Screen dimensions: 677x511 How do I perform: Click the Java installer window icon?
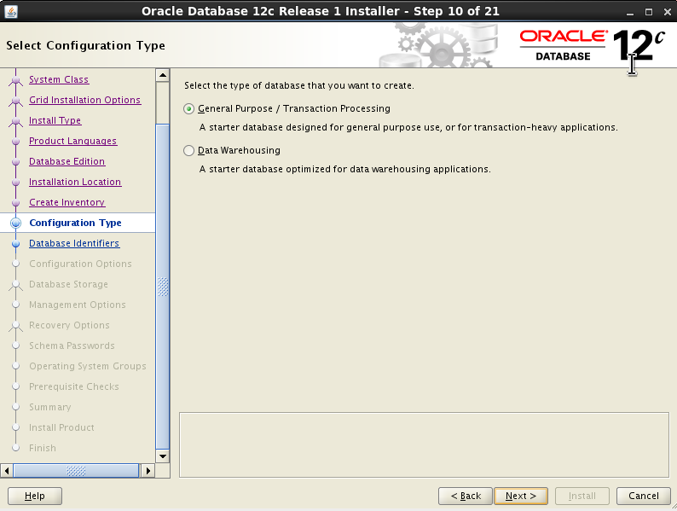(x=11, y=11)
